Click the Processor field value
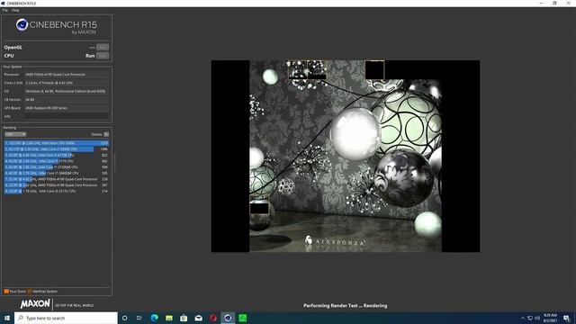Viewport: 576px width, 324px height. click(67, 75)
